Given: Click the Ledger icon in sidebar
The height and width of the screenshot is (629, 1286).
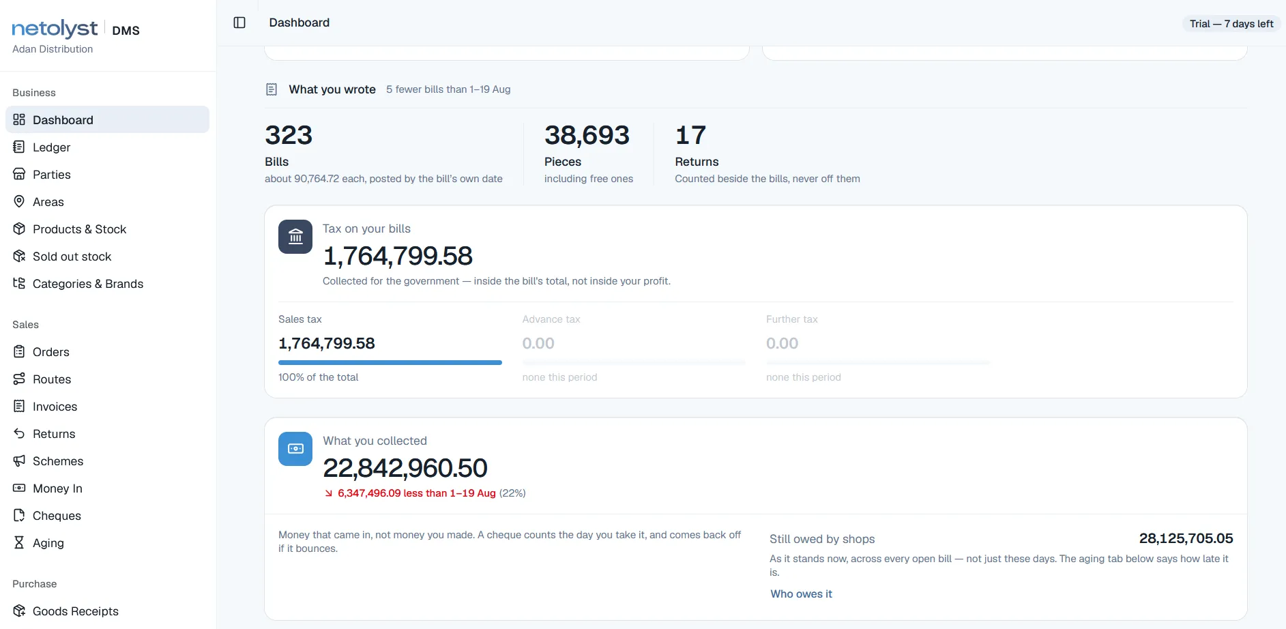Looking at the screenshot, I should tap(19, 147).
